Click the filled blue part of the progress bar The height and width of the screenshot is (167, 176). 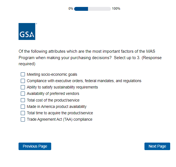coord(81,9)
